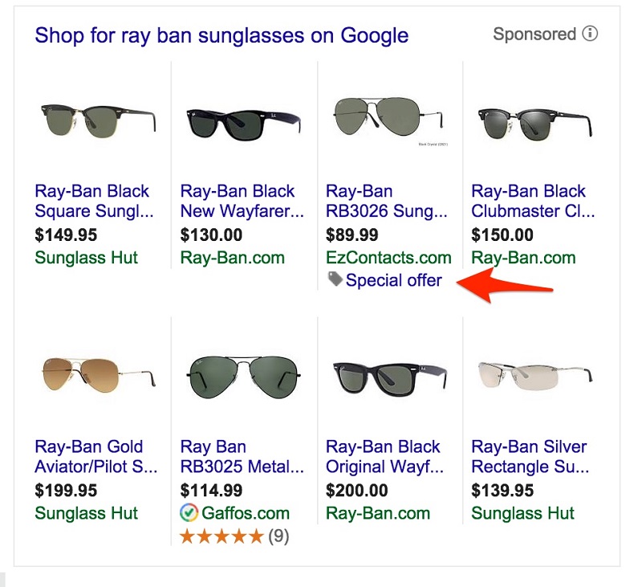Open the Special offer link
This screenshot has height=587, width=642.
(393, 280)
